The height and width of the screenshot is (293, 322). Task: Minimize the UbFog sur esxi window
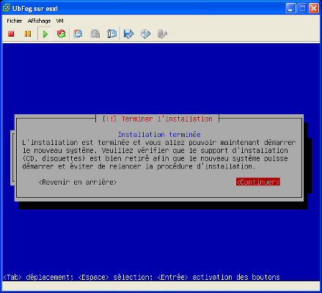290,9
